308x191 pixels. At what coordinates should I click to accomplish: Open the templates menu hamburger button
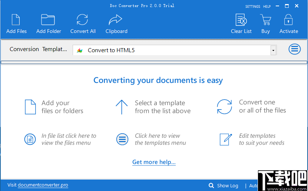pos(294,49)
